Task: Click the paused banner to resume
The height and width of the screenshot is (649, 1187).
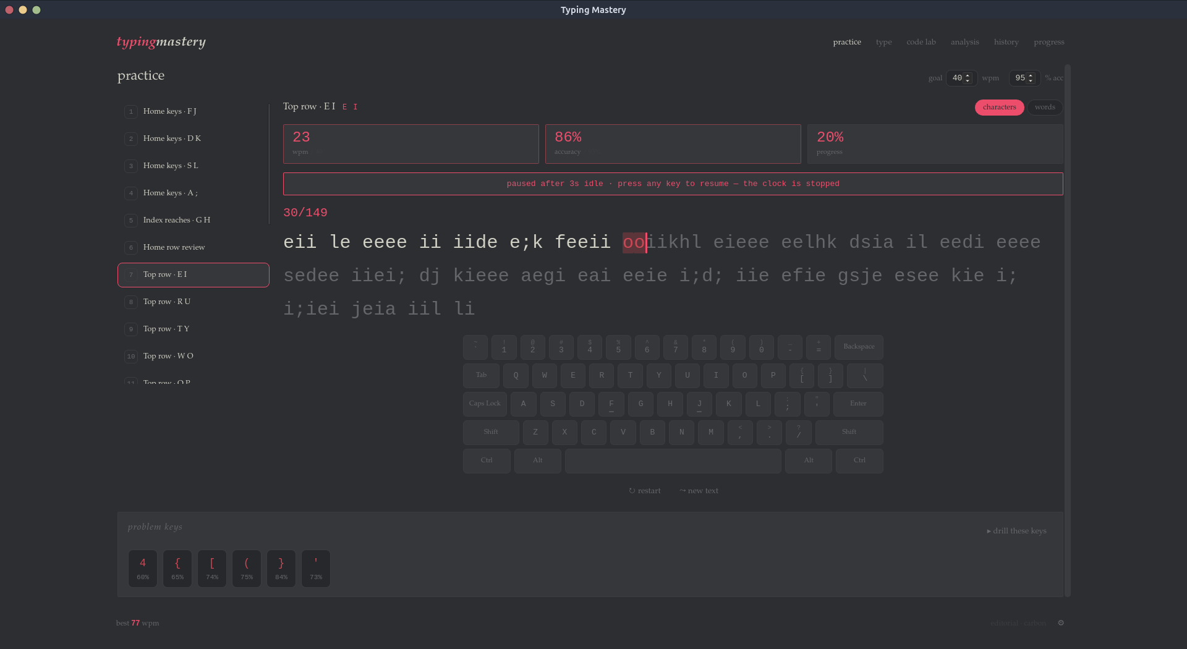Action: click(x=673, y=184)
